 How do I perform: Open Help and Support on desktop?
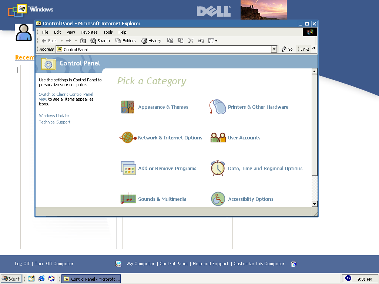pos(211,263)
